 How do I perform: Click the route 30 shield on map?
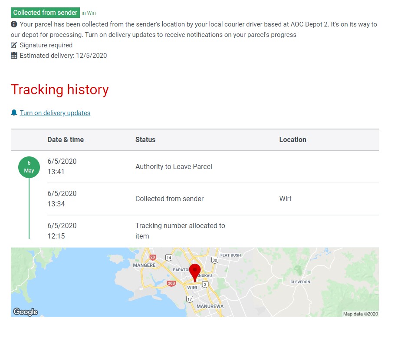(x=214, y=260)
